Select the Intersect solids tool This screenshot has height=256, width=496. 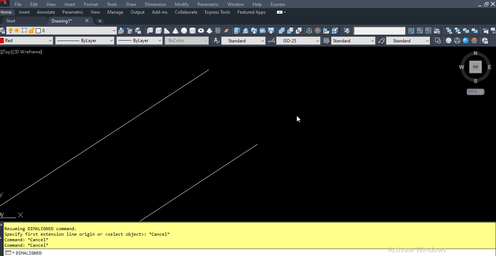pos(299,31)
